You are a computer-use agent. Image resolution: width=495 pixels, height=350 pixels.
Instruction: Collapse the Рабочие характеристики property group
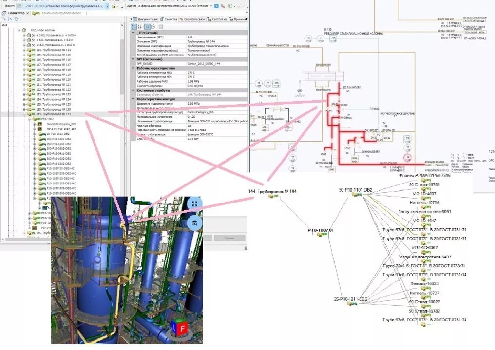133,68
